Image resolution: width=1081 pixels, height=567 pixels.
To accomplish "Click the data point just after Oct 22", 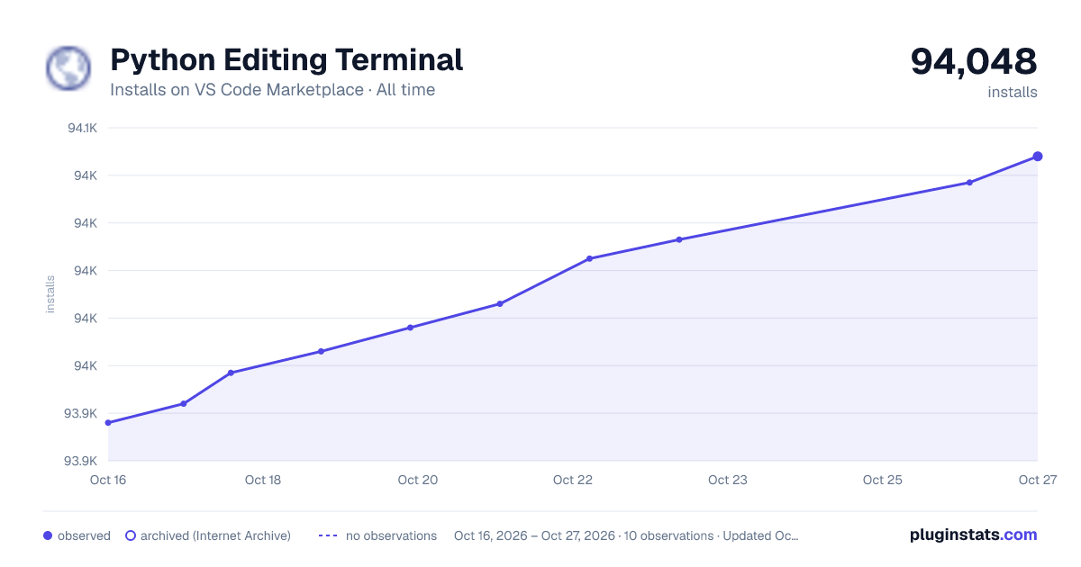I will click(589, 258).
